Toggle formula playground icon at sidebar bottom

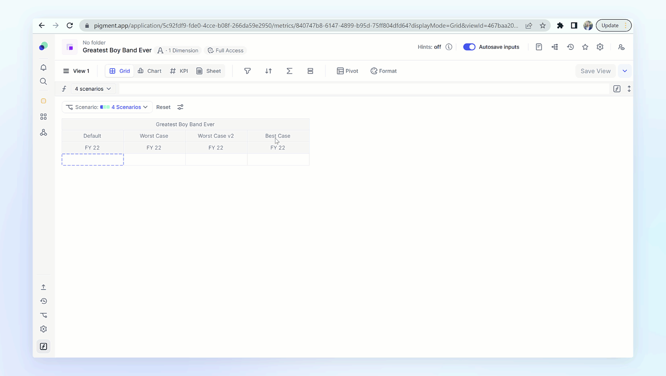43,346
